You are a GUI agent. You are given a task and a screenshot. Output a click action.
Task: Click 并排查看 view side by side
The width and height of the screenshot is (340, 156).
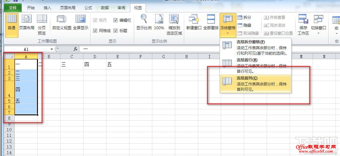point(274,17)
